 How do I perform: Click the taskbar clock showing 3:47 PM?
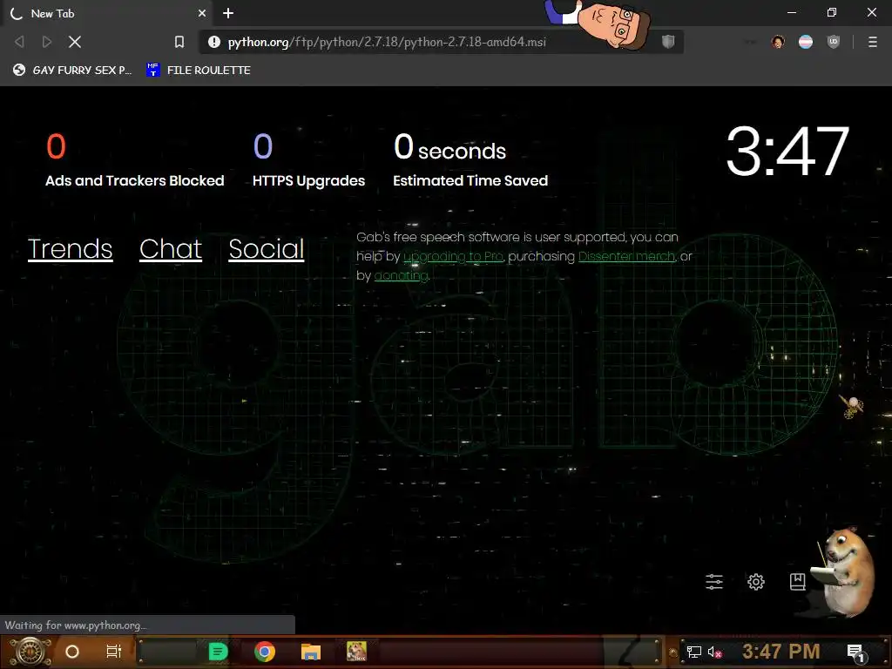point(780,652)
